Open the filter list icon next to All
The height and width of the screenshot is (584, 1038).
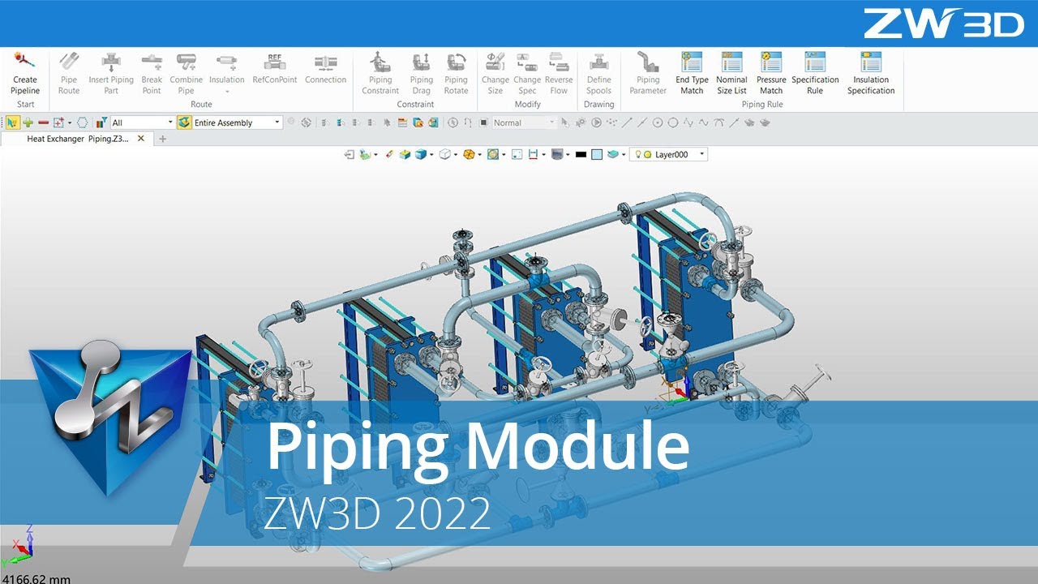coord(101,122)
